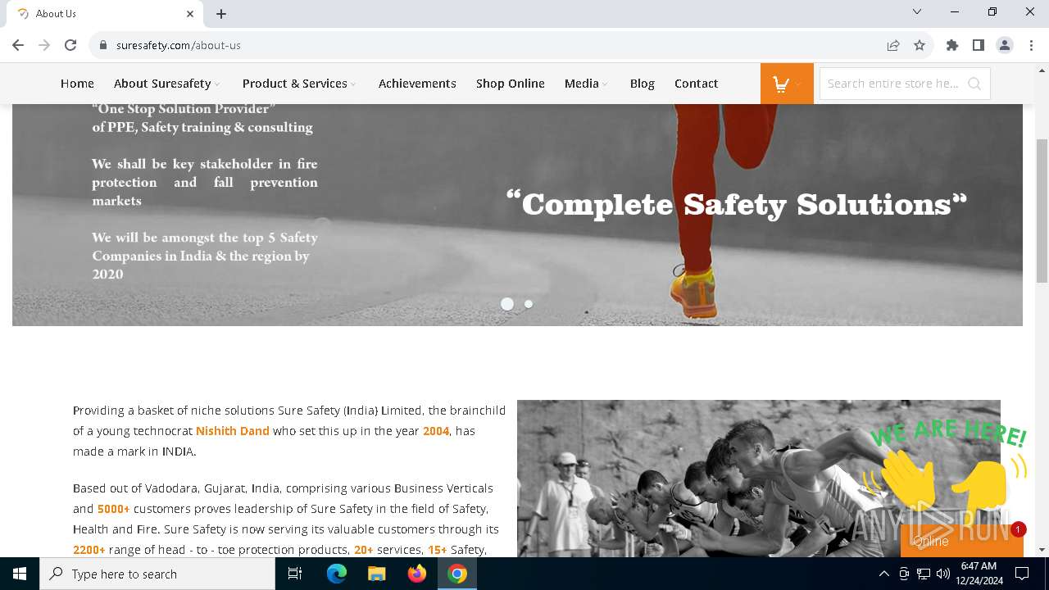This screenshot has height=590, width=1049.
Task: Expand the About Suresafety dropdown arrow
Action: point(217,84)
